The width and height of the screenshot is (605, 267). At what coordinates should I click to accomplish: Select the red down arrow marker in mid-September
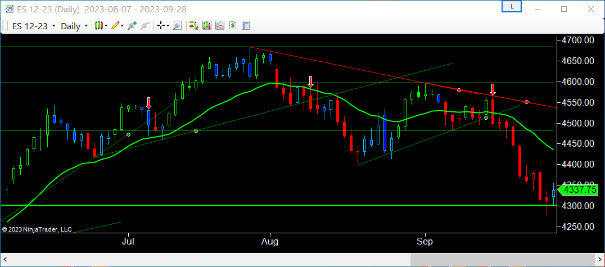coord(493,89)
